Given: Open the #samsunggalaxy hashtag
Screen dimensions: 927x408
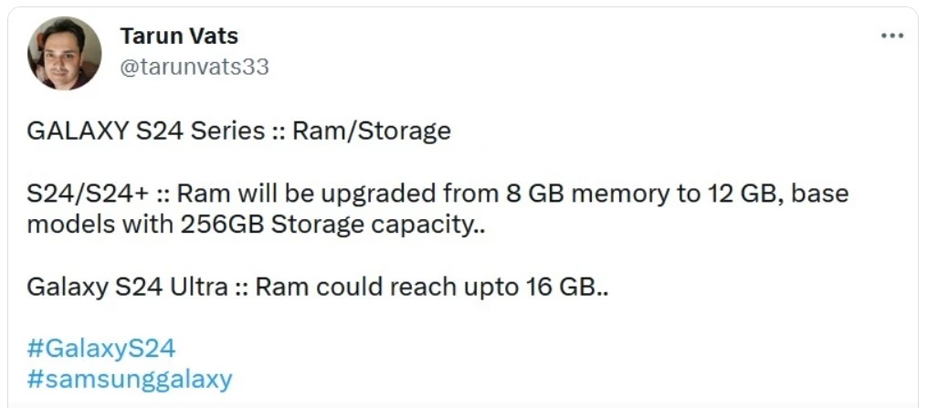Looking at the screenshot, I should pos(130,380).
